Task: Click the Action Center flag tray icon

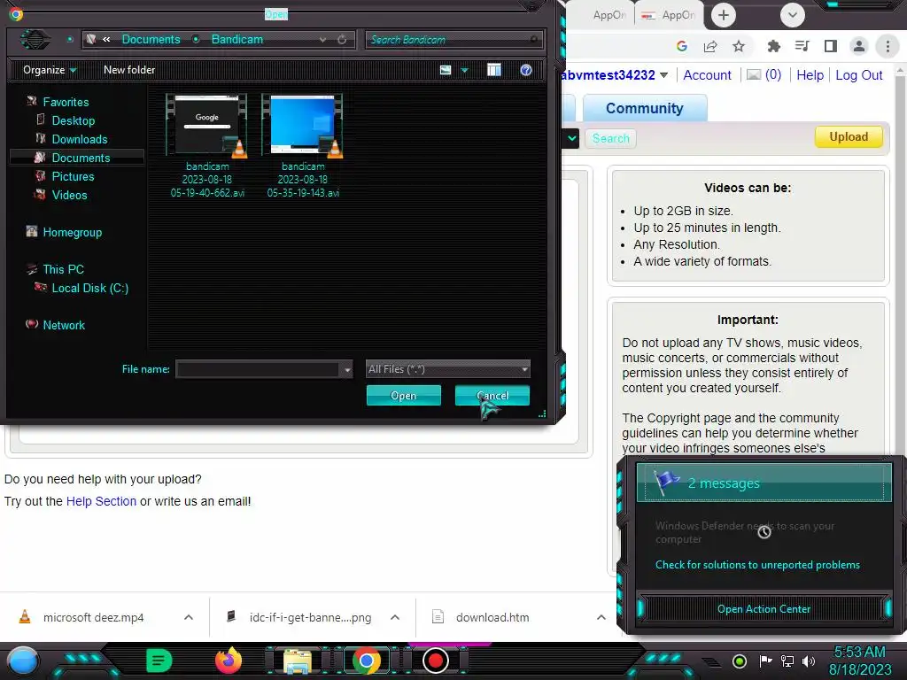Action: pyautogui.click(x=765, y=661)
